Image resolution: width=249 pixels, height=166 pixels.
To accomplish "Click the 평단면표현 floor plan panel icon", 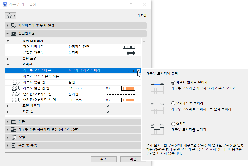I will 14,33.
